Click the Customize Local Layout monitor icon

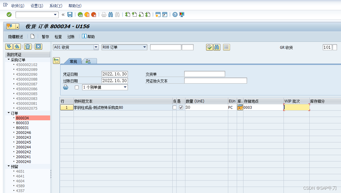point(182,15)
